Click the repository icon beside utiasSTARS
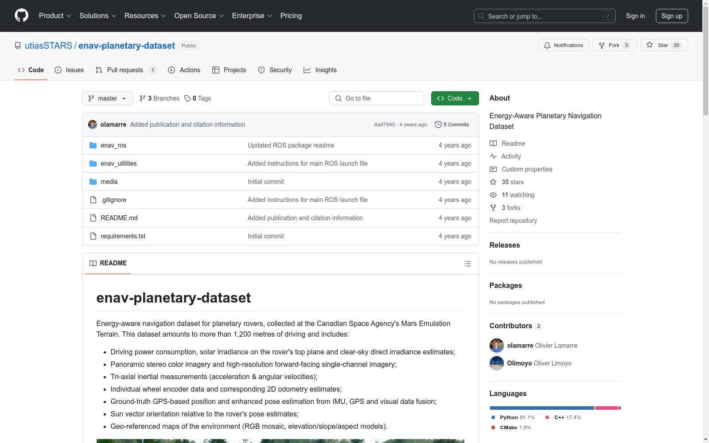This screenshot has width=709, height=443. [18, 46]
